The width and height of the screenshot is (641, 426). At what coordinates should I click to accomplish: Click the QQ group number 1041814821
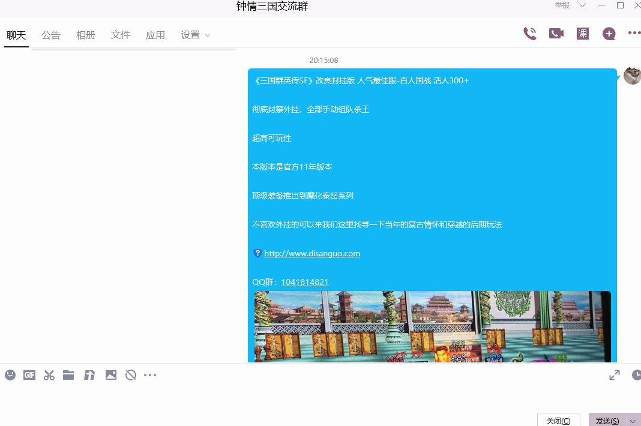304,282
